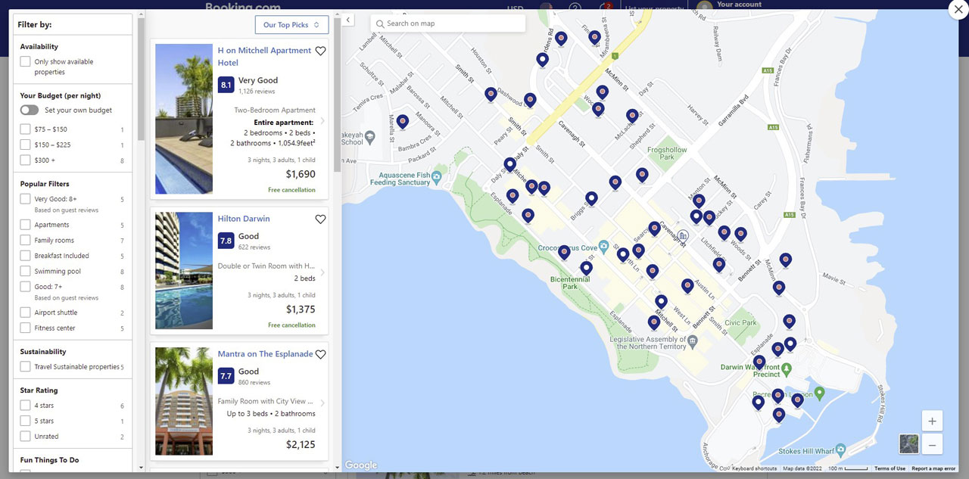Expand H on Mitchell card chevron
969x479 pixels.
[x=322, y=121]
